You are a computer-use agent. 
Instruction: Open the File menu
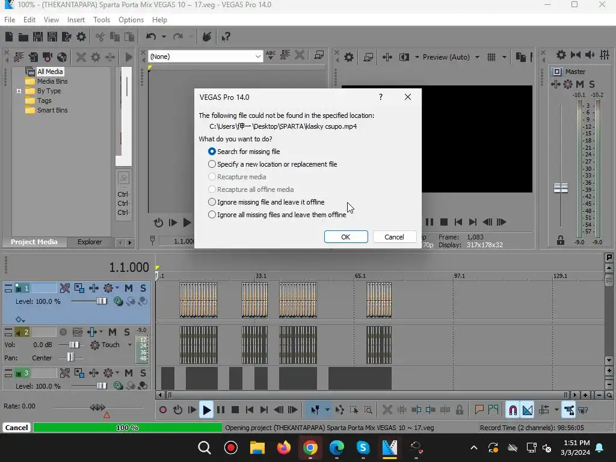coord(10,20)
